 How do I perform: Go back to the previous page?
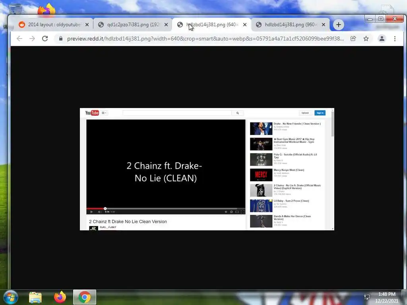tap(19, 39)
